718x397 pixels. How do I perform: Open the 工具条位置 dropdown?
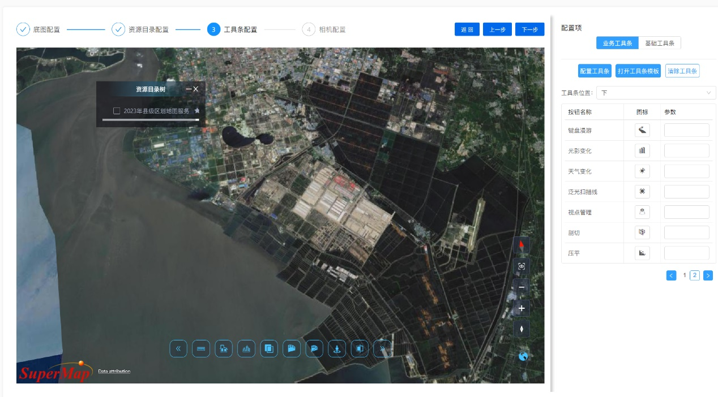(x=656, y=93)
